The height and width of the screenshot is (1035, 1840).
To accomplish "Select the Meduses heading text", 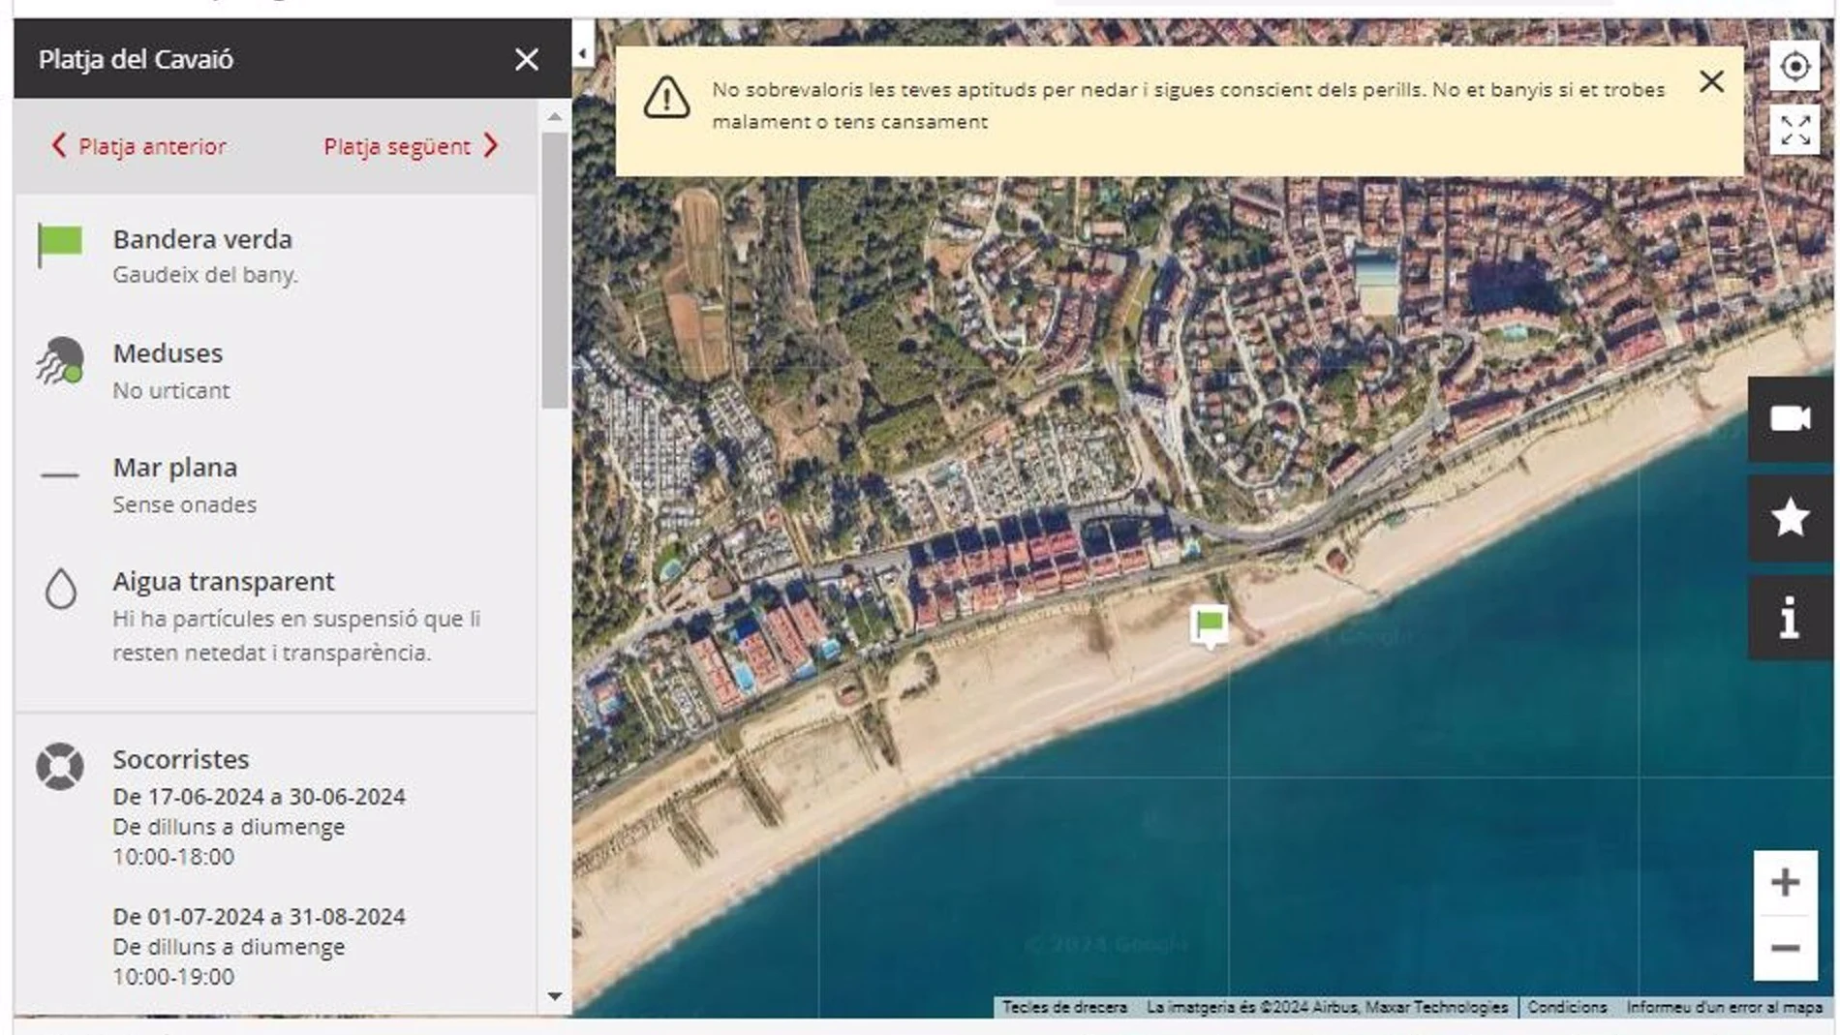I will [168, 353].
